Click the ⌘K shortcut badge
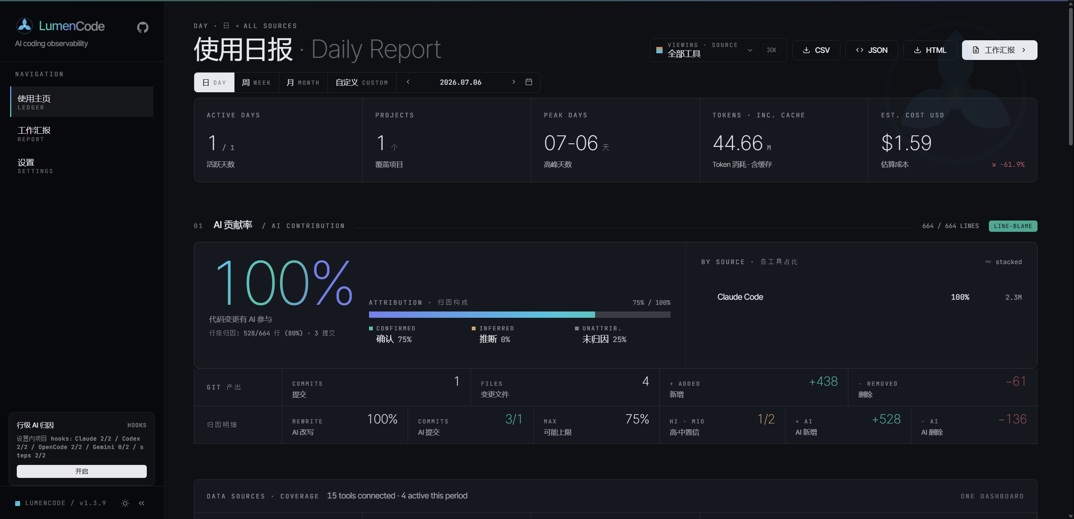Viewport: 1074px width, 519px height. [771, 50]
